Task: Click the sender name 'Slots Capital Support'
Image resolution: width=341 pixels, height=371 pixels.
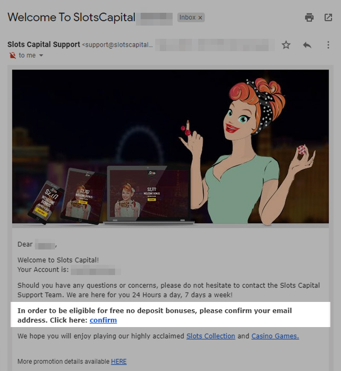Action: click(x=44, y=44)
